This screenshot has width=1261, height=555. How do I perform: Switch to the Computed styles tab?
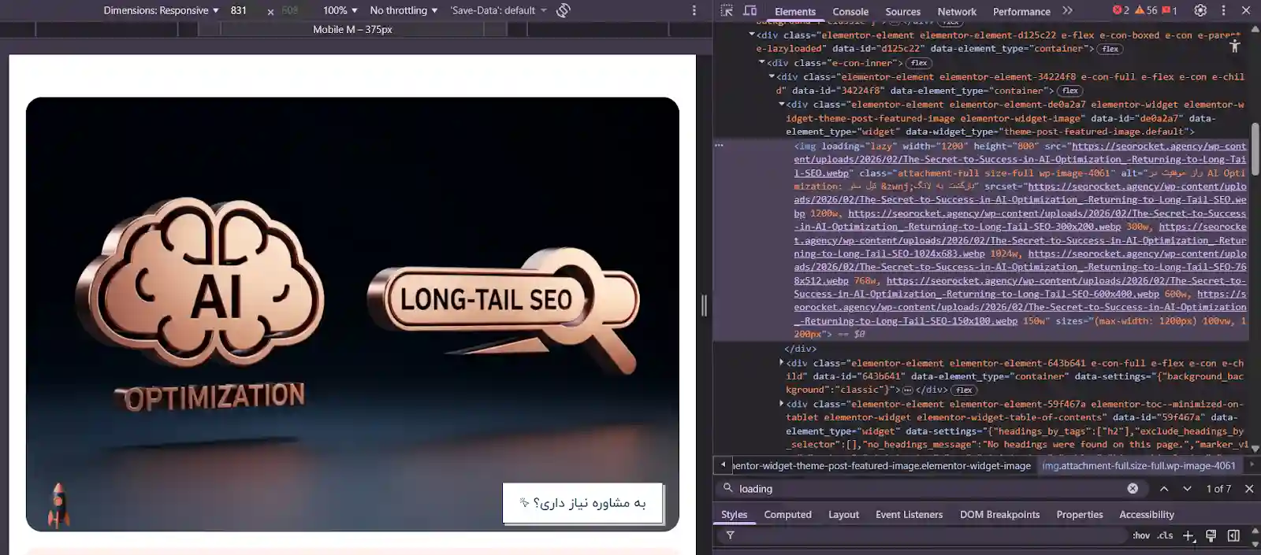tap(787, 515)
